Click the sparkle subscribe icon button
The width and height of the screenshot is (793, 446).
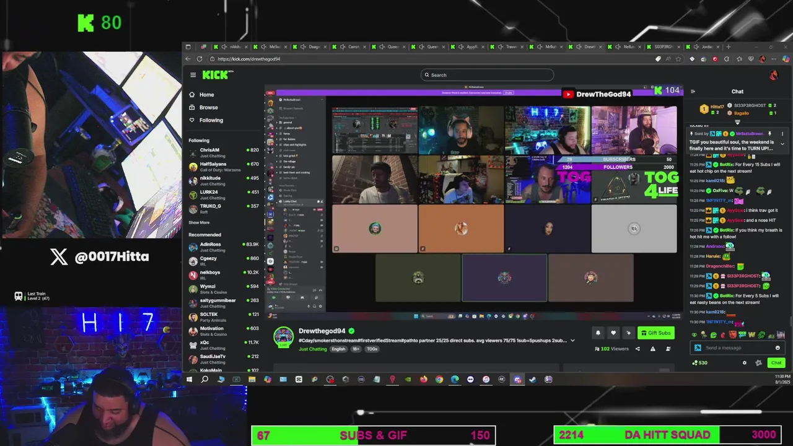(x=629, y=333)
